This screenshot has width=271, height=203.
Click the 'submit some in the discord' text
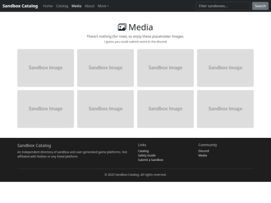135,42
